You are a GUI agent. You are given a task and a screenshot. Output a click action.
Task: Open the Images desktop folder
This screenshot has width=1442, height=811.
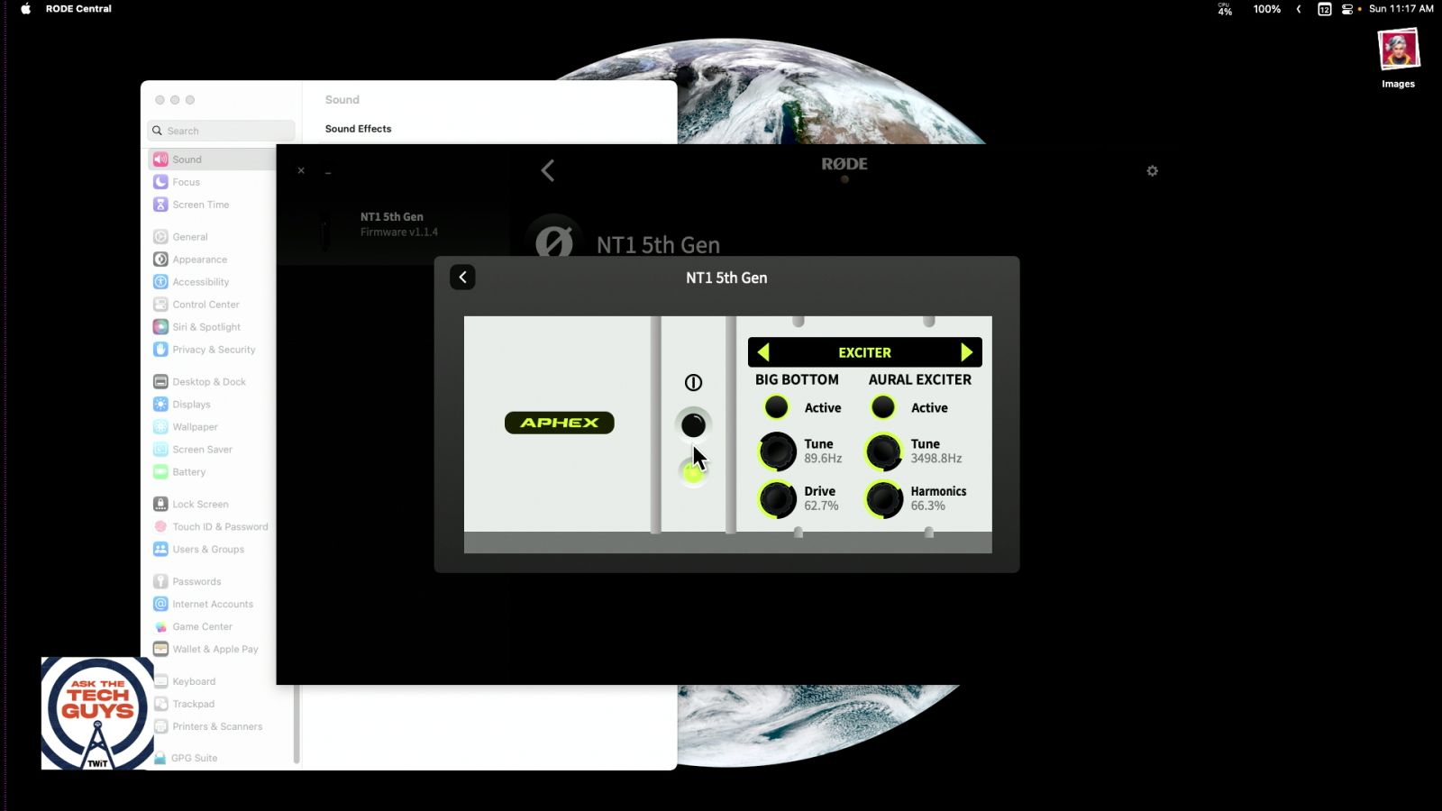(1398, 58)
